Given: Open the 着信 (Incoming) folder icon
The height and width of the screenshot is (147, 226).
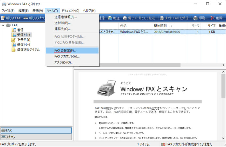Looking at the screenshot, I should point(14,30).
